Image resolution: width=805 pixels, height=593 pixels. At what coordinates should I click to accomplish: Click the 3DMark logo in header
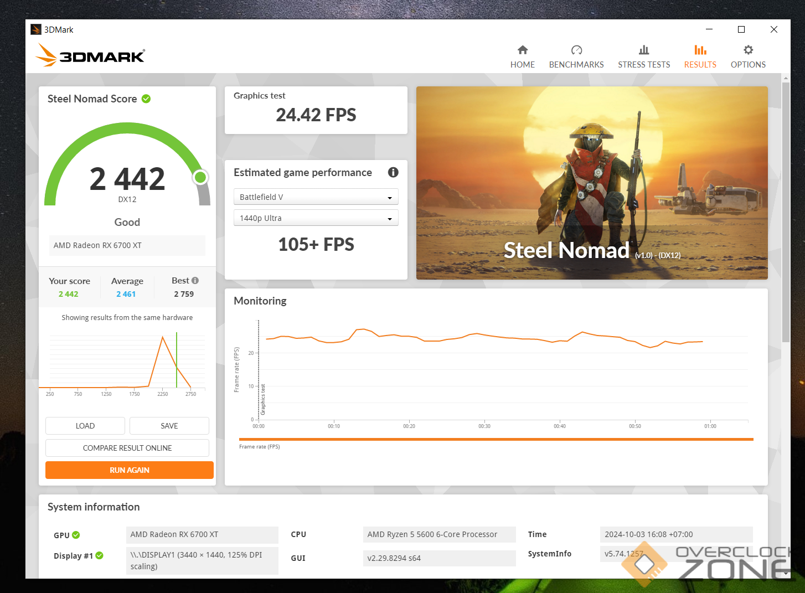point(90,55)
